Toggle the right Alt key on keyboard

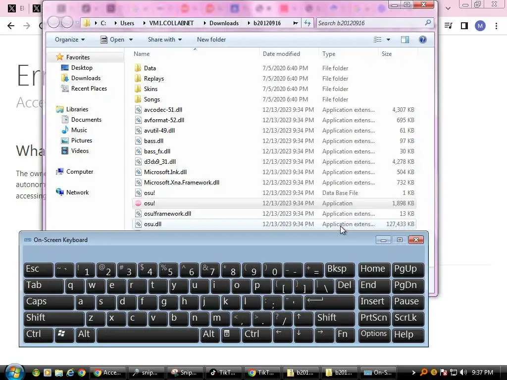click(210, 335)
